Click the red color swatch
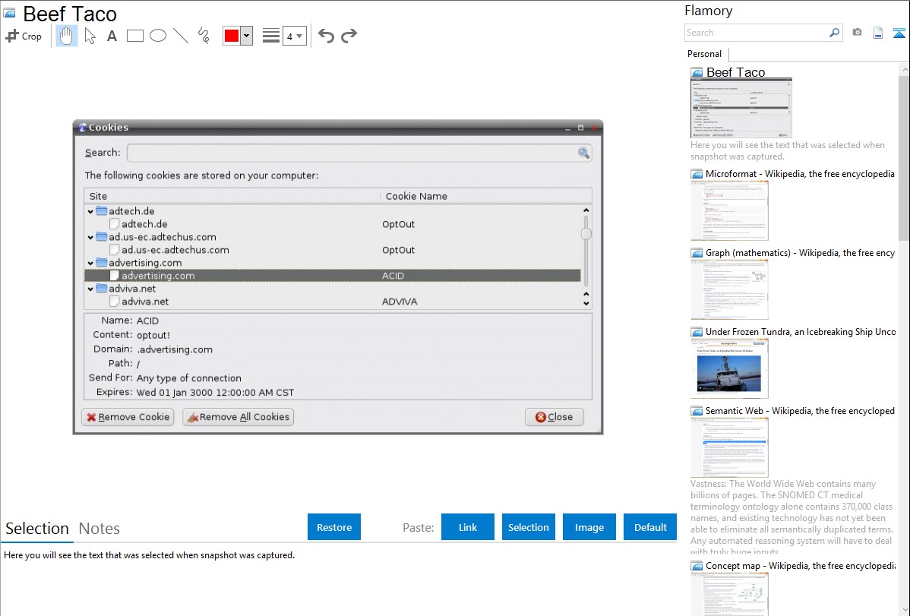This screenshot has width=910, height=616. [232, 36]
